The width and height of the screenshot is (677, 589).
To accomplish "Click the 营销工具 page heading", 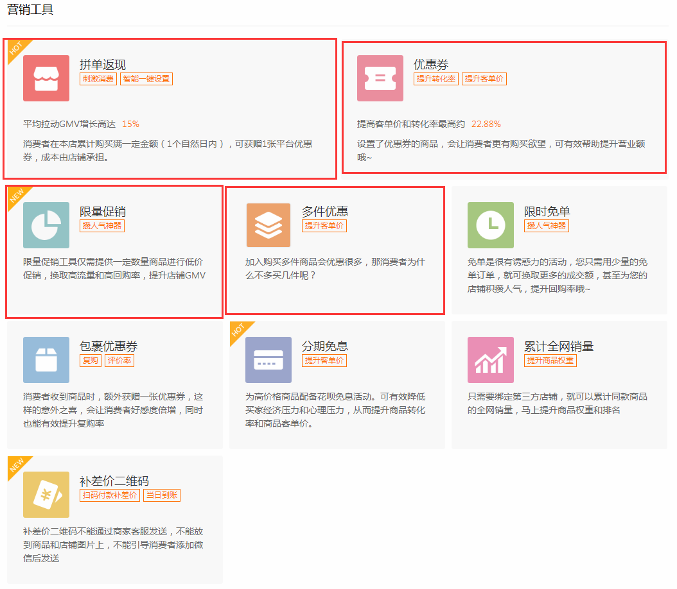I will [30, 10].
